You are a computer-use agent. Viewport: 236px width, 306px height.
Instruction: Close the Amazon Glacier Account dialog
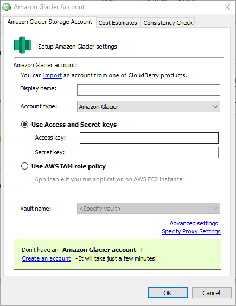[227, 7]
